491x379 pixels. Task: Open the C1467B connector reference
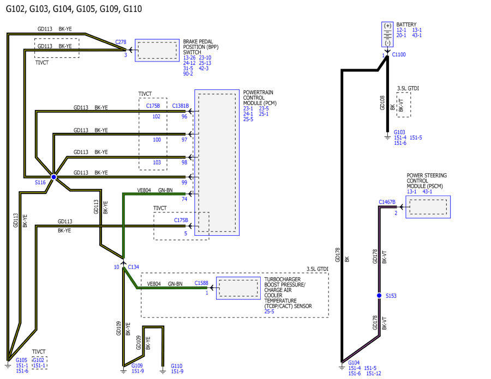tap(387, 202)
